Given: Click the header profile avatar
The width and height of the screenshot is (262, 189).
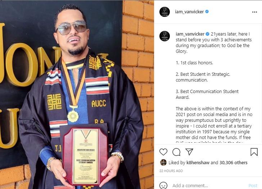Looking at the screenshot, I should [x=164, y=12].
